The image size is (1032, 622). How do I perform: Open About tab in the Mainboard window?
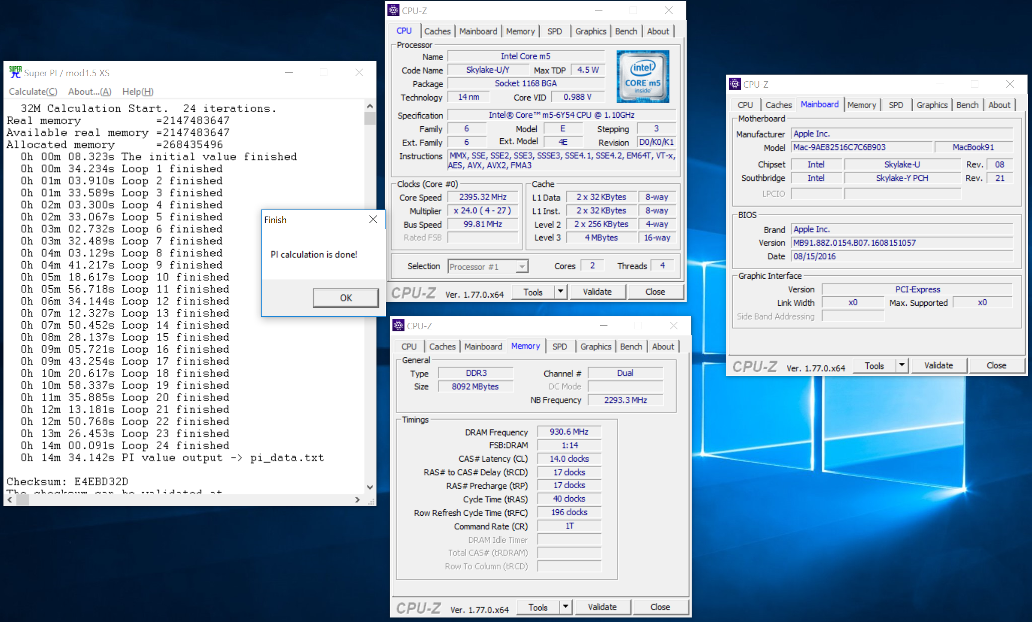pos(999,105)
